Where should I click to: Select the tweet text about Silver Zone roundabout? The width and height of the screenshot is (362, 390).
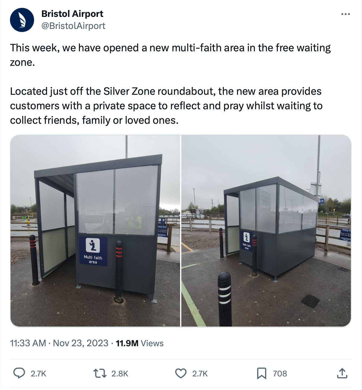[x=166, y=106]
